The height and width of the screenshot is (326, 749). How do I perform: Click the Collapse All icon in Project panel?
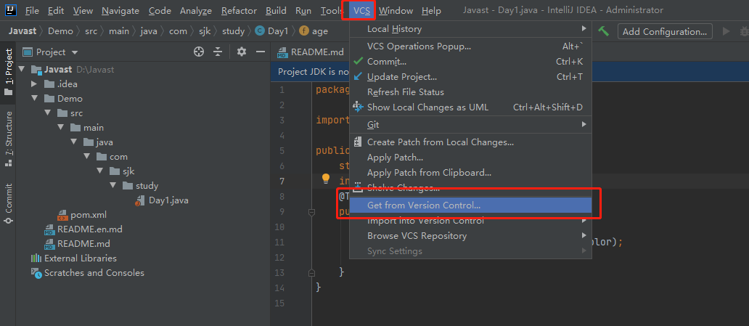click(218, 52)
